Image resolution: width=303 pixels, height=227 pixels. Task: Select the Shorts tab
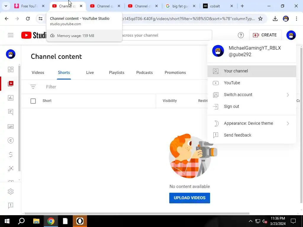(64, 73)
